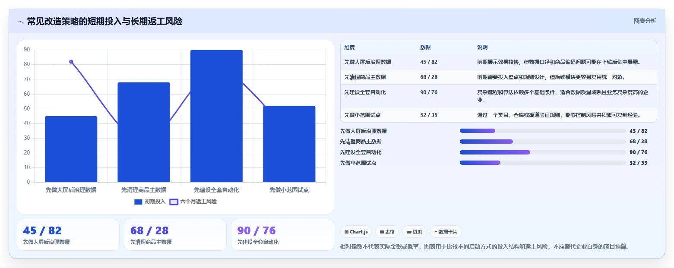
Task: Click table data cell 68 / 28
Action: point(429,77)
